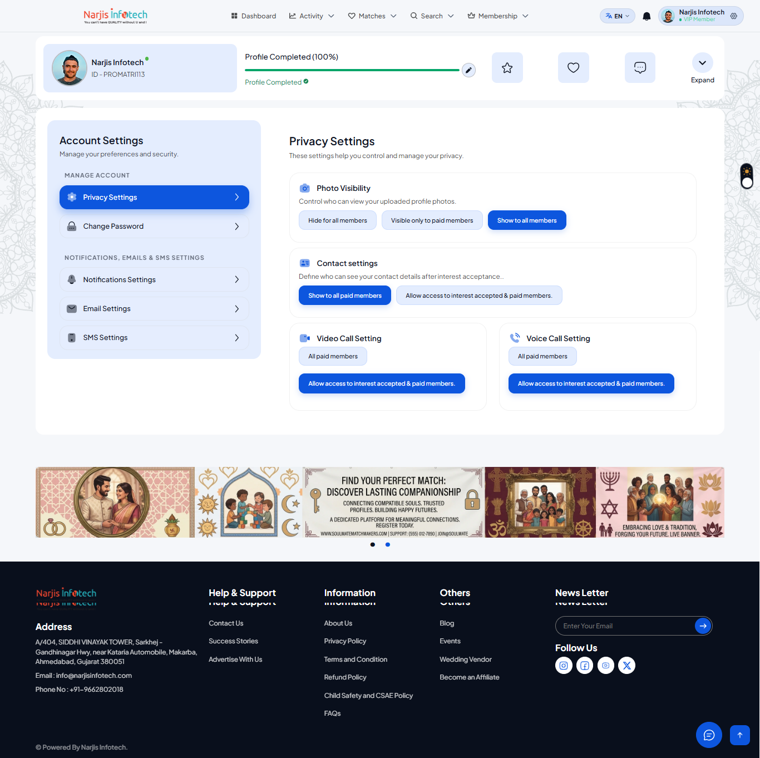Click the Facebook icon under Follow Us
This screenshot has width=760, height=758.
tap(585, 665)
